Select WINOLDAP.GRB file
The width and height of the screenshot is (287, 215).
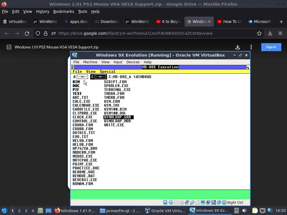click(119, 117)
